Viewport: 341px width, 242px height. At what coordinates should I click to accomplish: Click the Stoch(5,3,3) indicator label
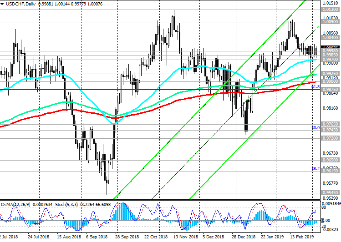pos(67,204)
